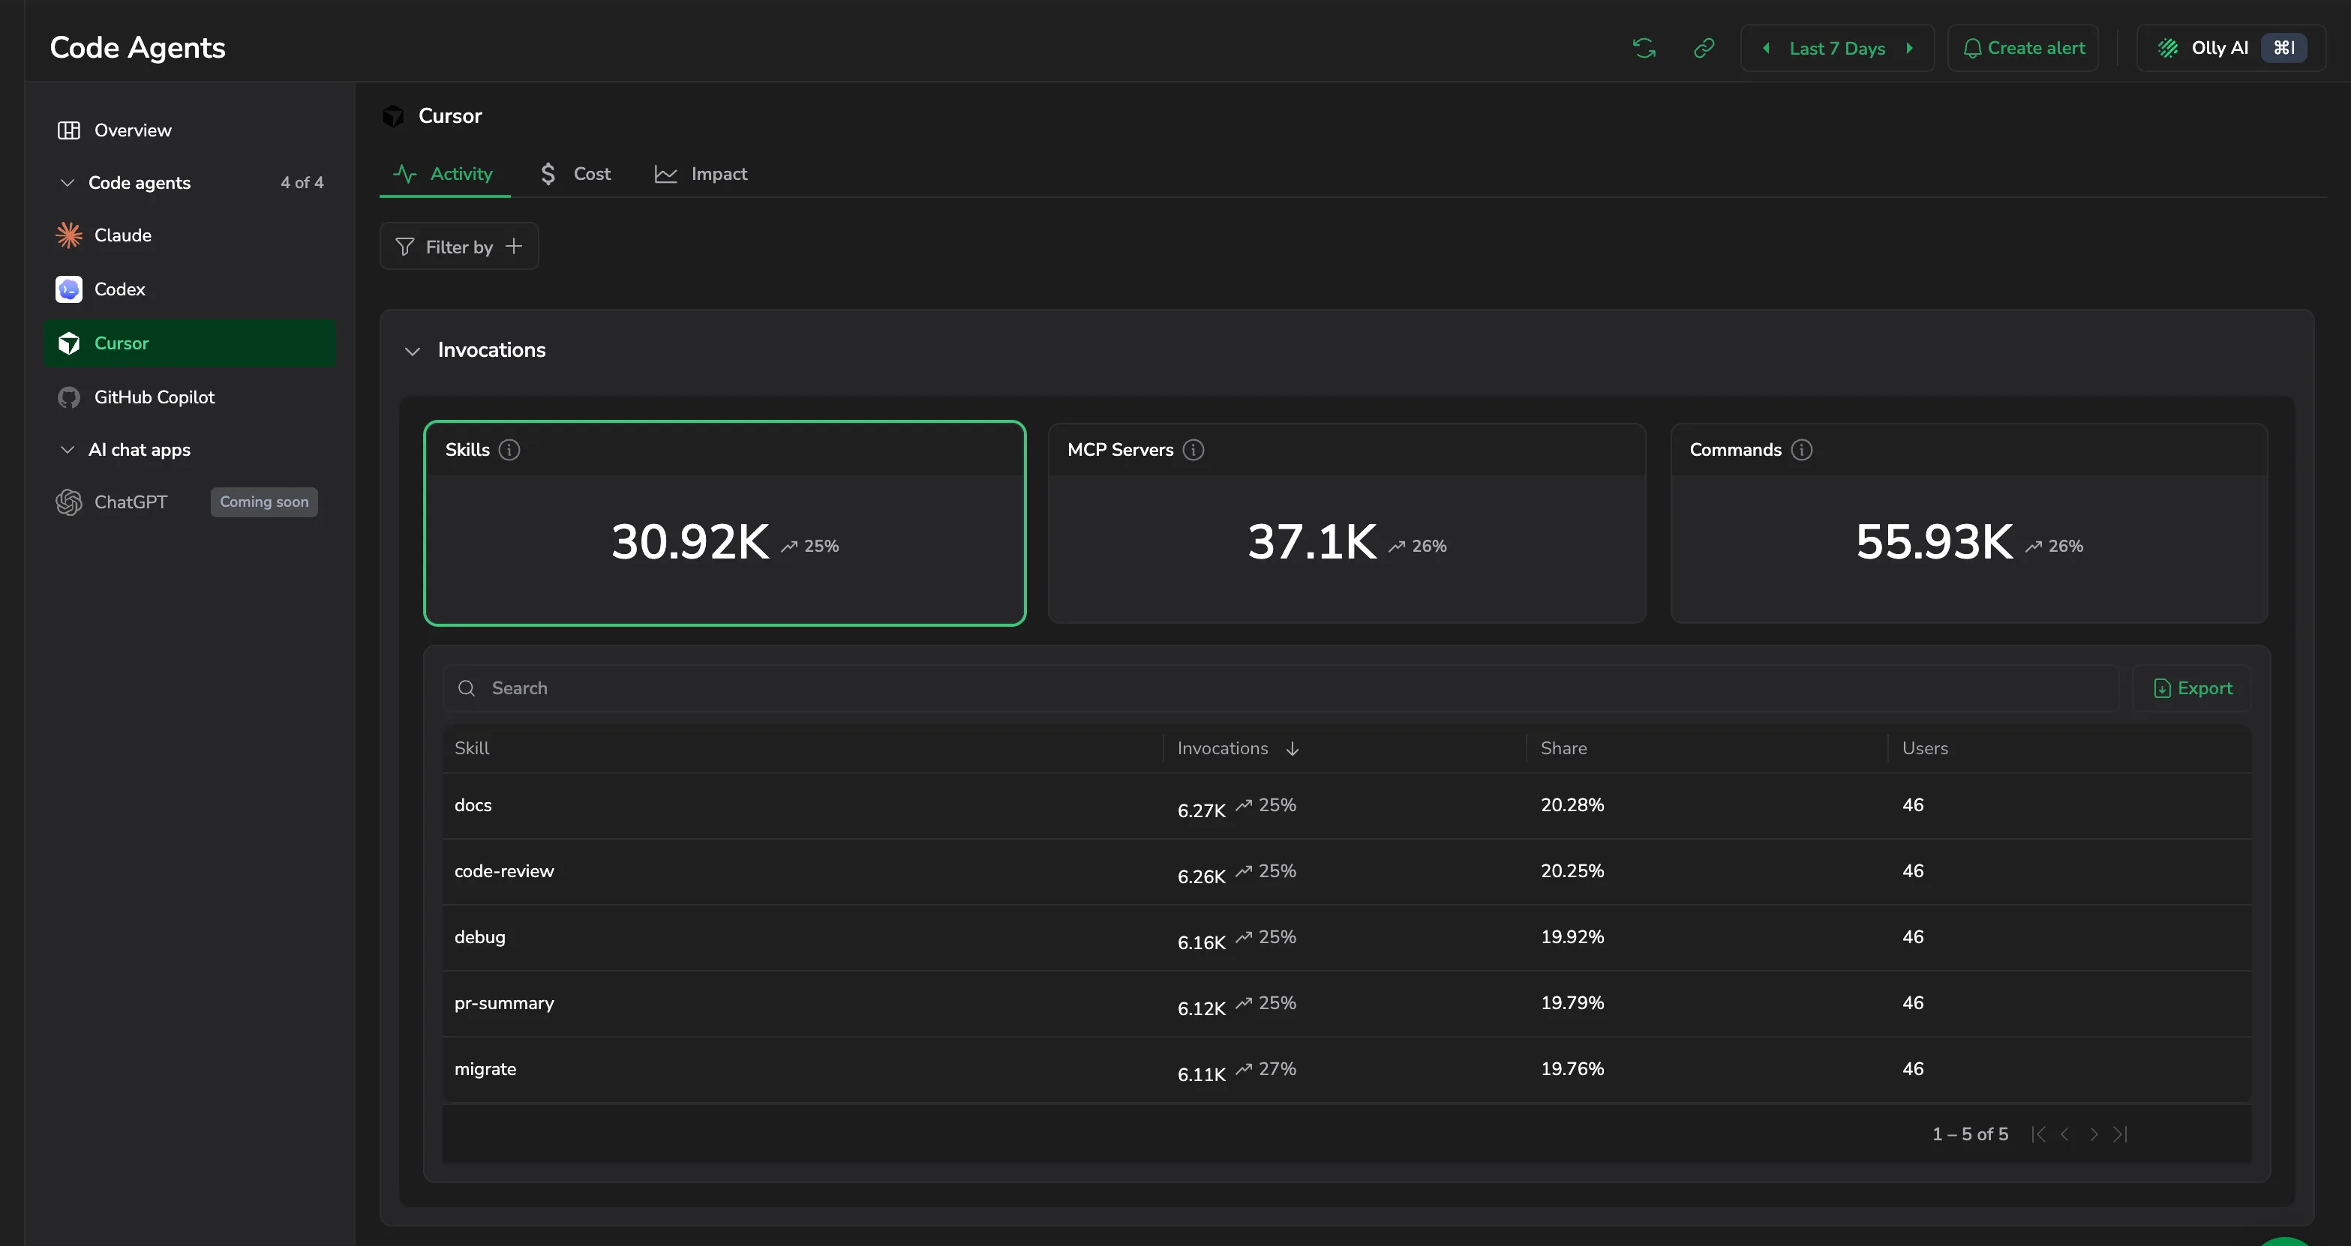Show info for Commands
2351x1246 pixels.
(x=1802, y=450)
